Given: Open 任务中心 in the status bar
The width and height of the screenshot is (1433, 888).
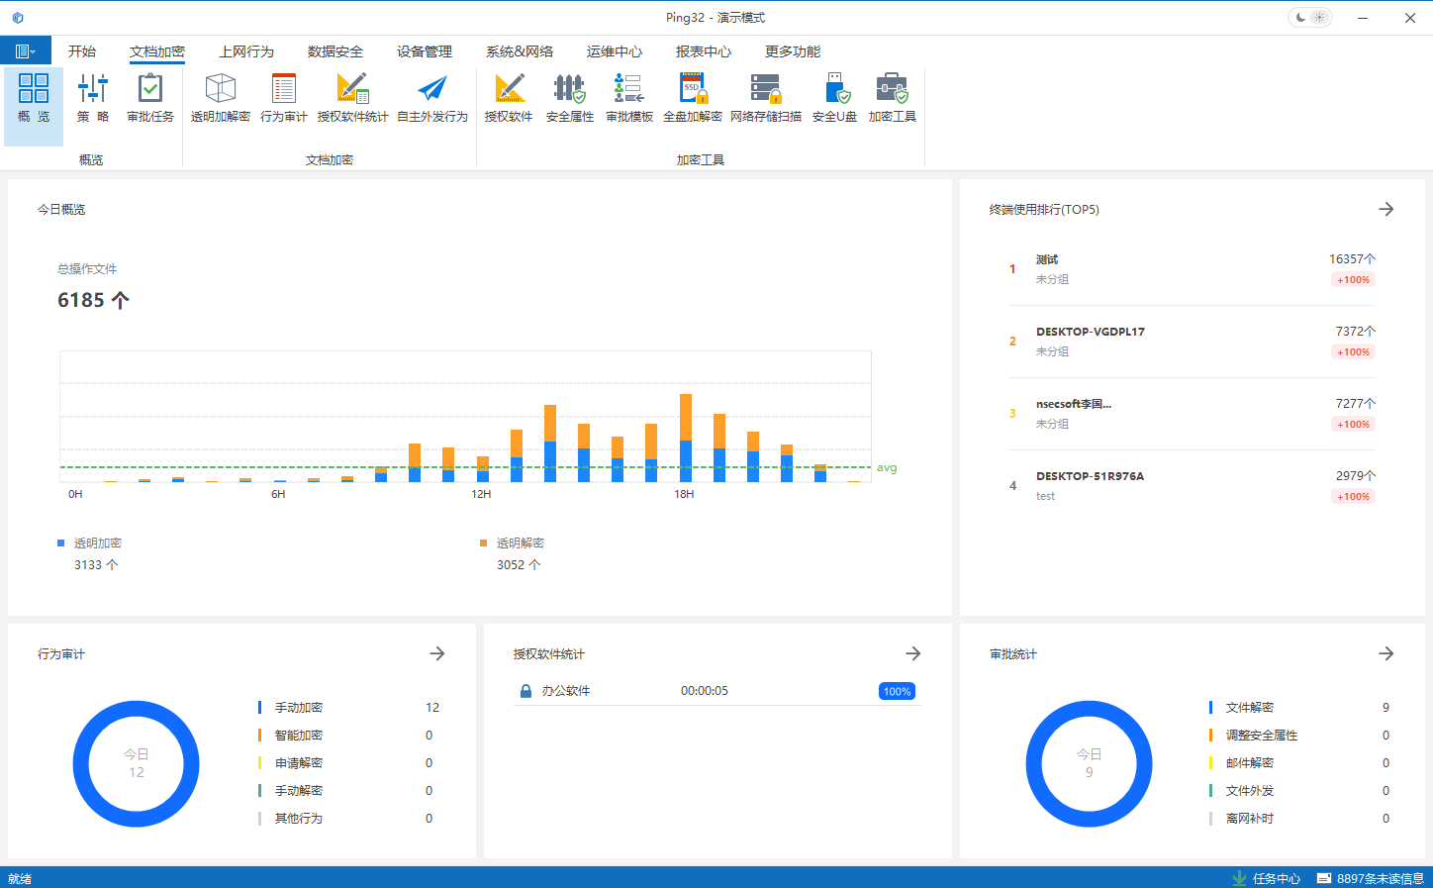Looking at the screenshot, I should [x=1267, y=878].
